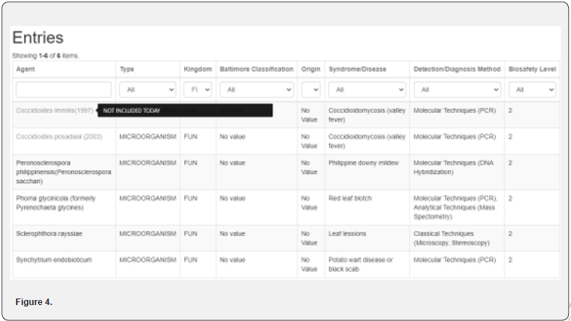Click the Kingdom column header

point(198,70)
